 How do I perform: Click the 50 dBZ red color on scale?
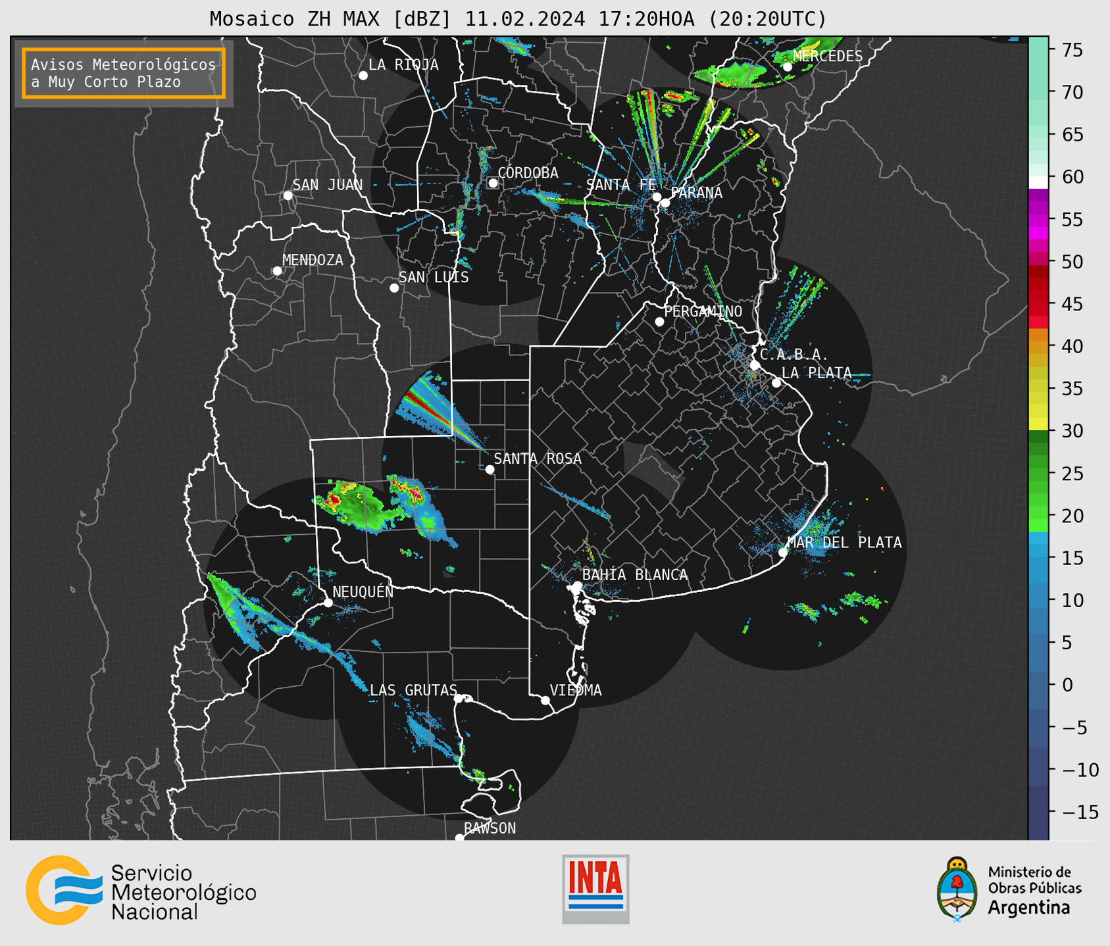tap(1038, 263)
